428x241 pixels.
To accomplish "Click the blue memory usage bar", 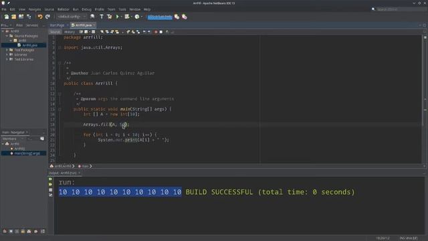I will tap(160, 17).
